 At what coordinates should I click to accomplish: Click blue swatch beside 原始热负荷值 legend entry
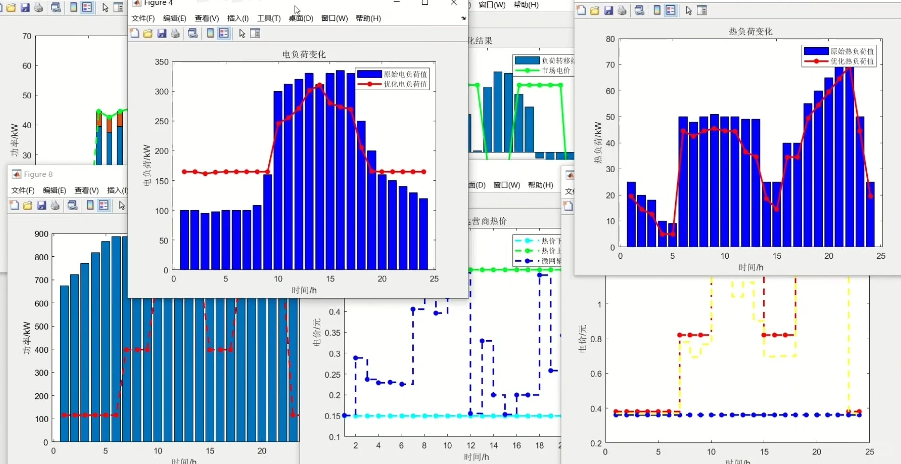816,51
